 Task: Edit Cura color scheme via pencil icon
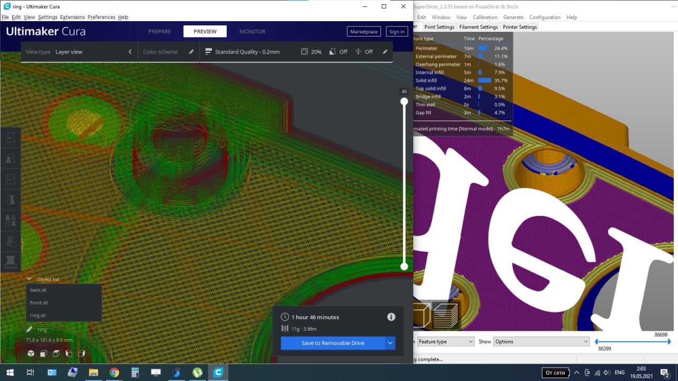(191, 52)
